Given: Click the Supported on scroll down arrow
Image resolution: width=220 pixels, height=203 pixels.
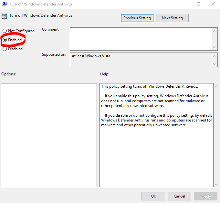Looking at the screenshot, I should point(214,64).
